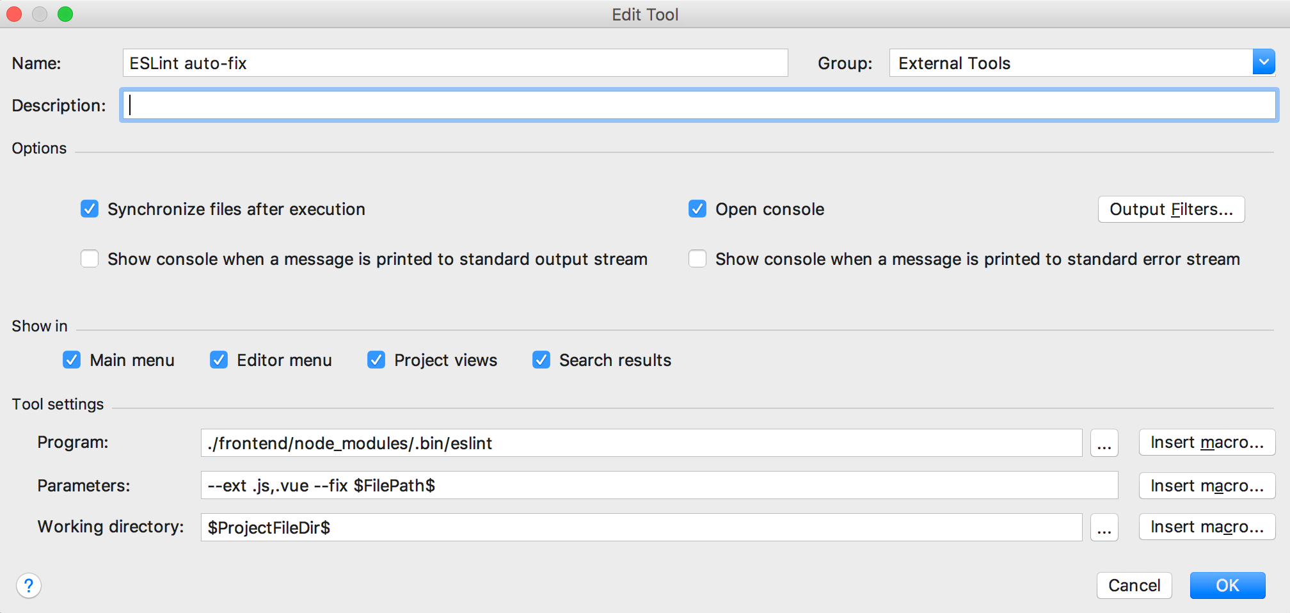Close the Edit Tool window

pyautogui.click(x=14, y=14)
